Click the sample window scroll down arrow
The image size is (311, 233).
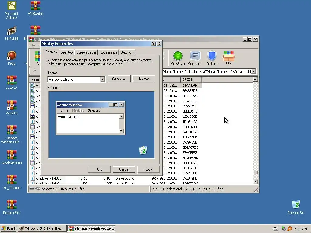tap(121, 131)
